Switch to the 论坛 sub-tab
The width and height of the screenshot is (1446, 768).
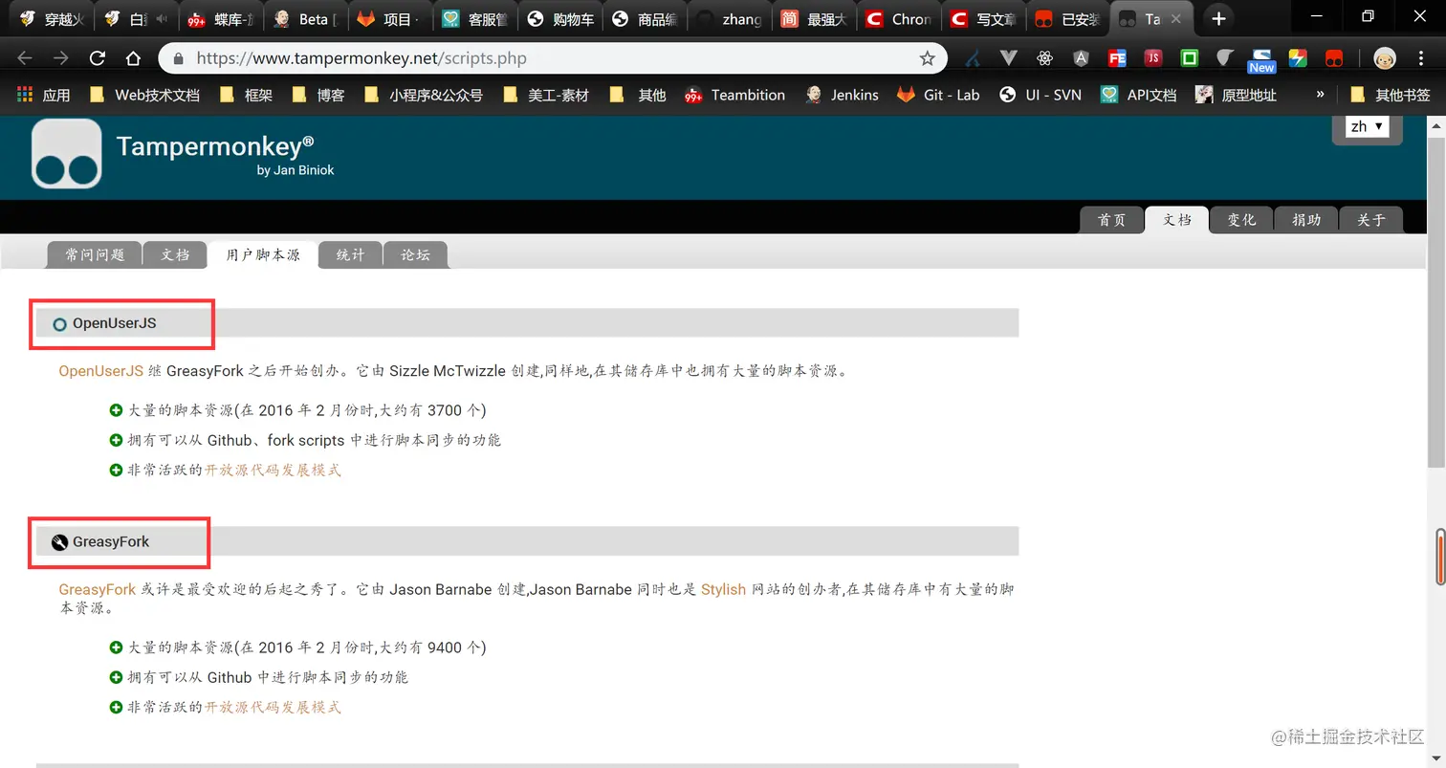tap(415, 255)
